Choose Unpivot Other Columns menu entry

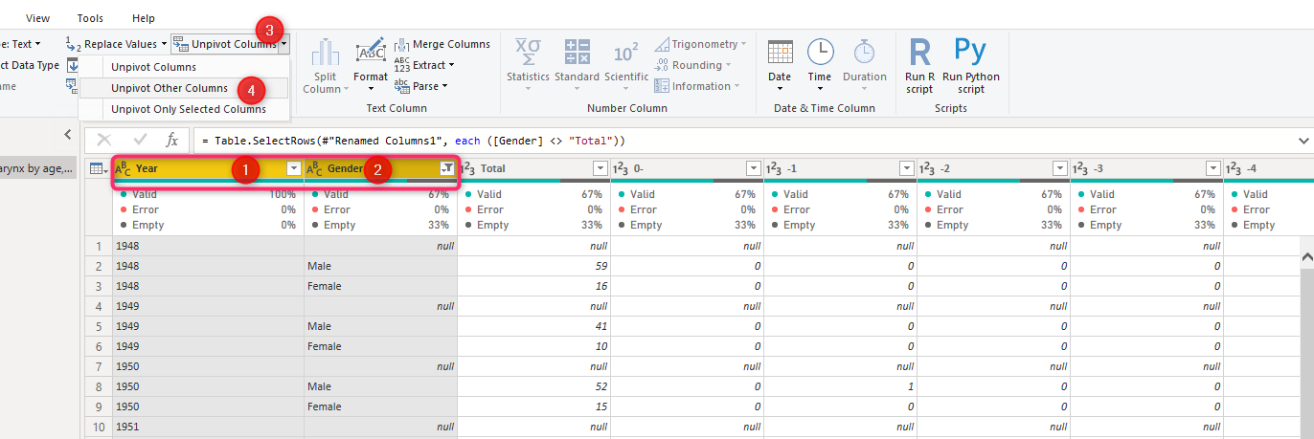(x=170, y=88)
